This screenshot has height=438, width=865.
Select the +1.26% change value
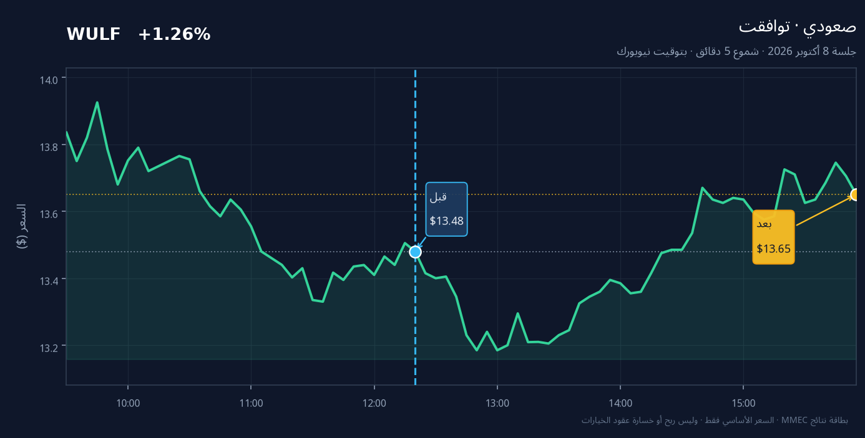pos(174,34)
